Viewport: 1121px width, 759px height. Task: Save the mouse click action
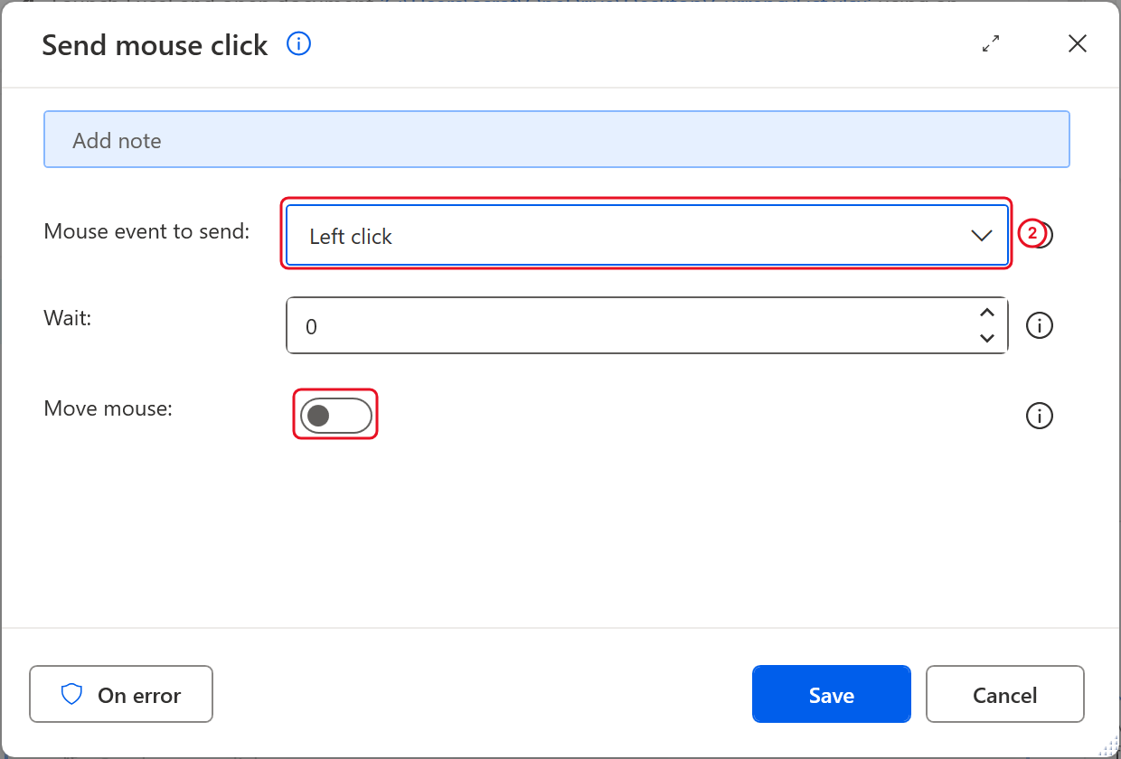coord(831,694)
